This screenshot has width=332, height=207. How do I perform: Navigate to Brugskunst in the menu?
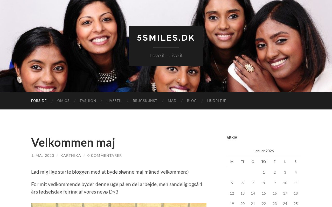coord(145,101)
